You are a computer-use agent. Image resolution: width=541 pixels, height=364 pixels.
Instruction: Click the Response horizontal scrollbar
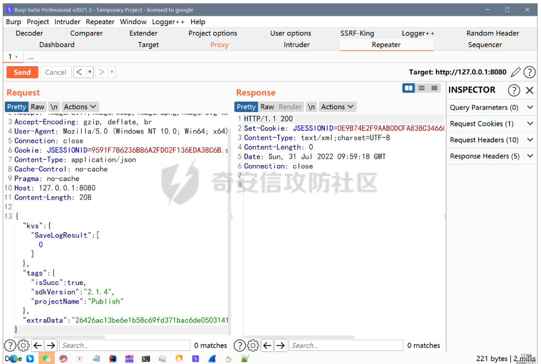click(299, 337)
